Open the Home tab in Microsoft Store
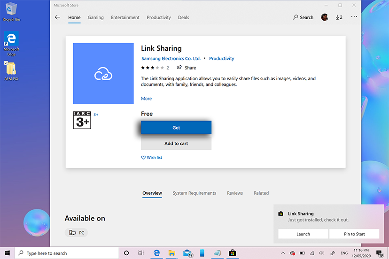The image size is (389, 259). tap(74, 17)
